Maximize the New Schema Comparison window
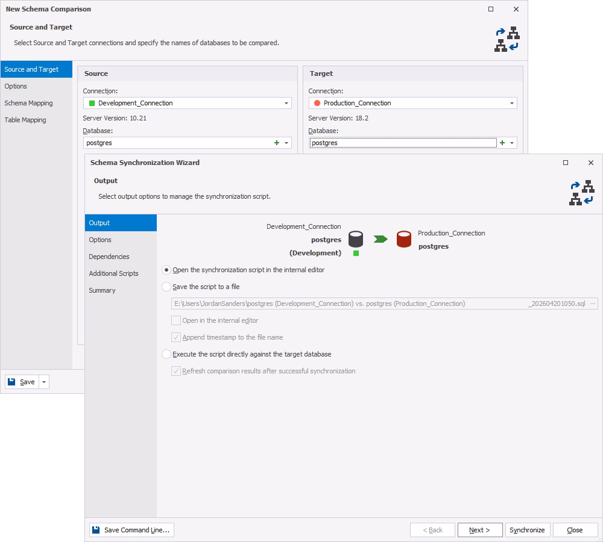Screen dimensions: 603x542 pos(491,9)
